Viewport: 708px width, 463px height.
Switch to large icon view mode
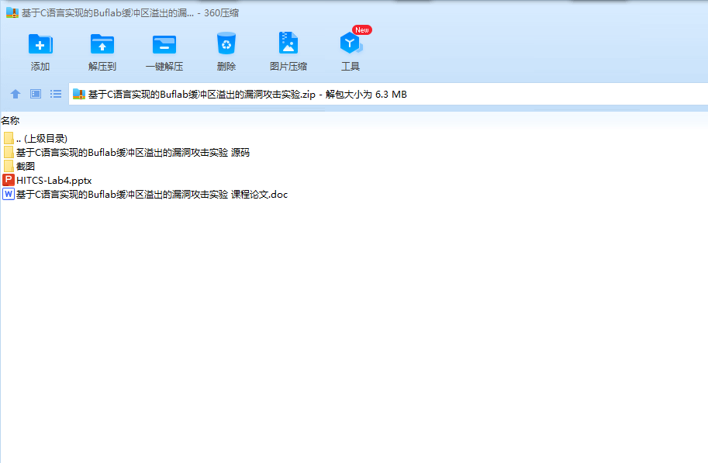[36, 94]
